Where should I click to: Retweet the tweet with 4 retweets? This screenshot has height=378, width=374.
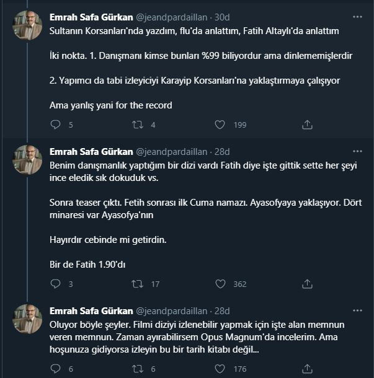[x=138, y=125]
